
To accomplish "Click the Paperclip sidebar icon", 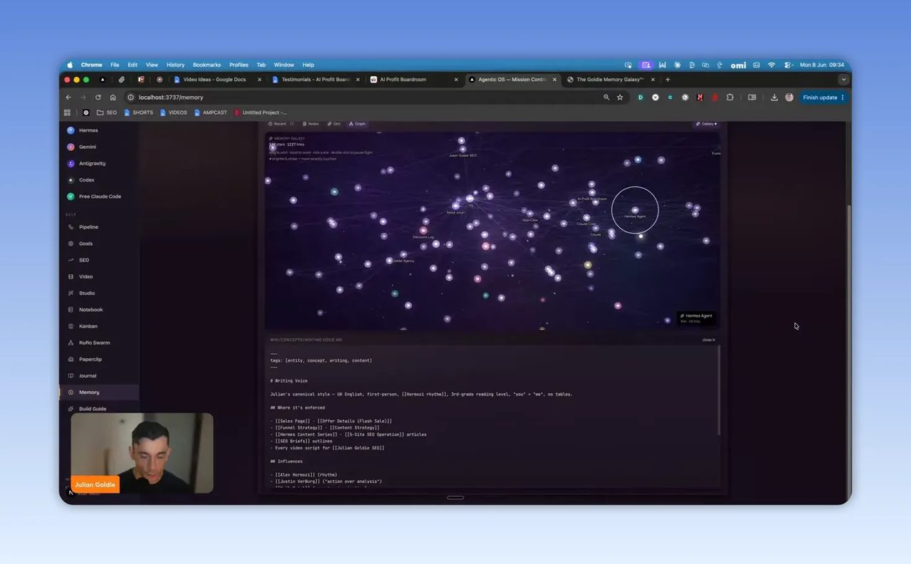I will tap(70, 359).
